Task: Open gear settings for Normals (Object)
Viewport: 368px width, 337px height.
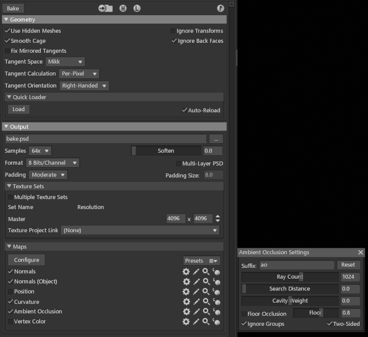Action: pos(186,281)
